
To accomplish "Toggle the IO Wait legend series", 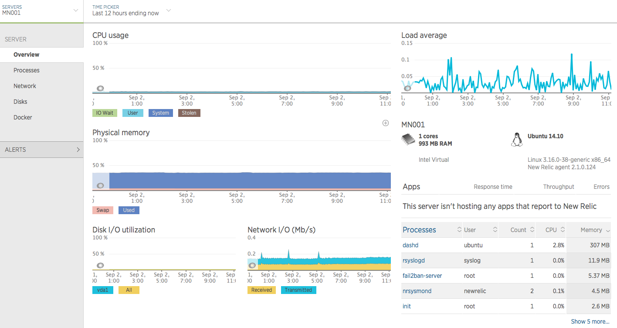I will [x=105, y=113].
